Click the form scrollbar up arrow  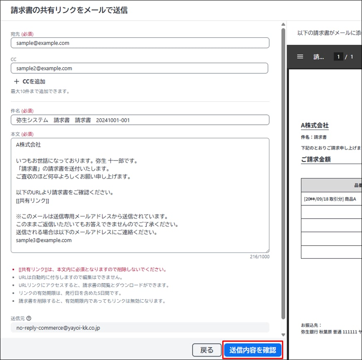click(283, 24)
